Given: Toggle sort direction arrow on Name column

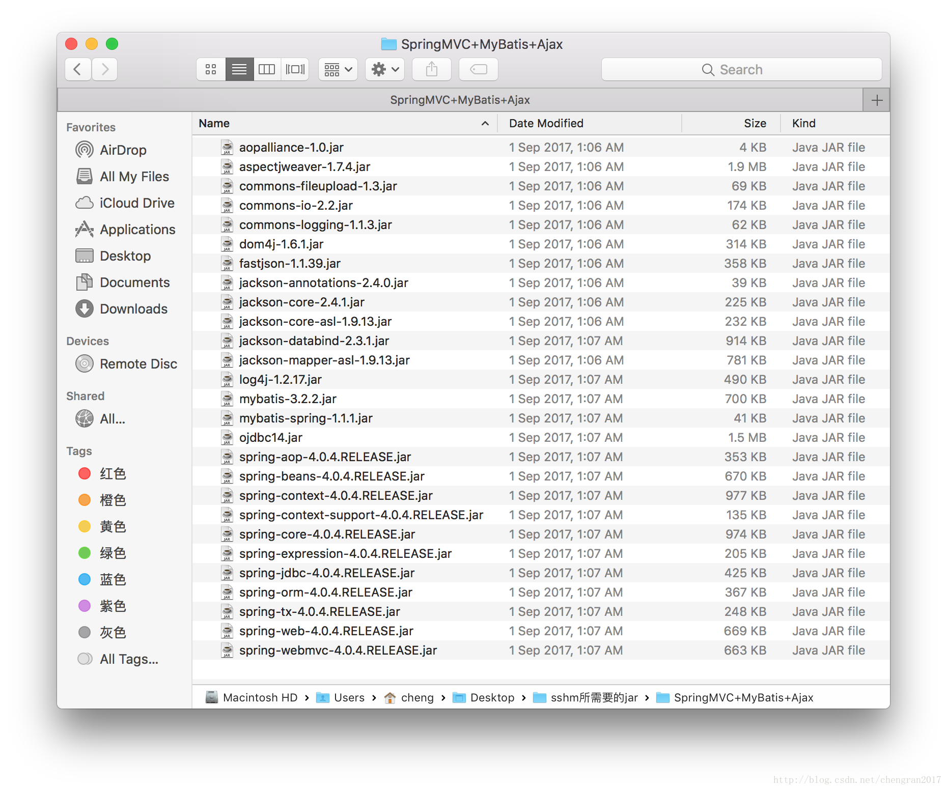Looking at the screenshot, I should click(485, 123).
